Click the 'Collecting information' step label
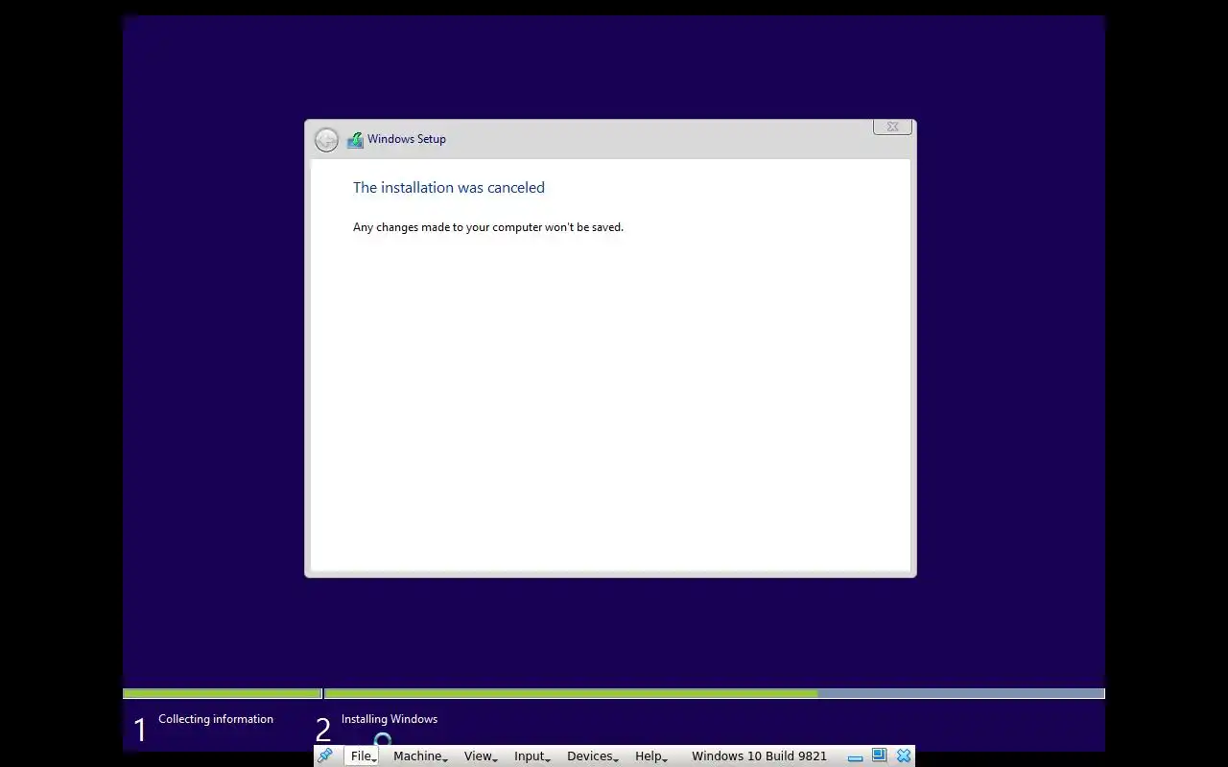The width and height of the screenshot is (1228, 767). click(216, 719)
